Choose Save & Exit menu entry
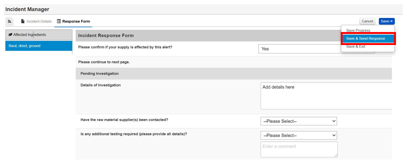Image resolution: width=407 pixels, height=164 pixels. pos(356,47)
